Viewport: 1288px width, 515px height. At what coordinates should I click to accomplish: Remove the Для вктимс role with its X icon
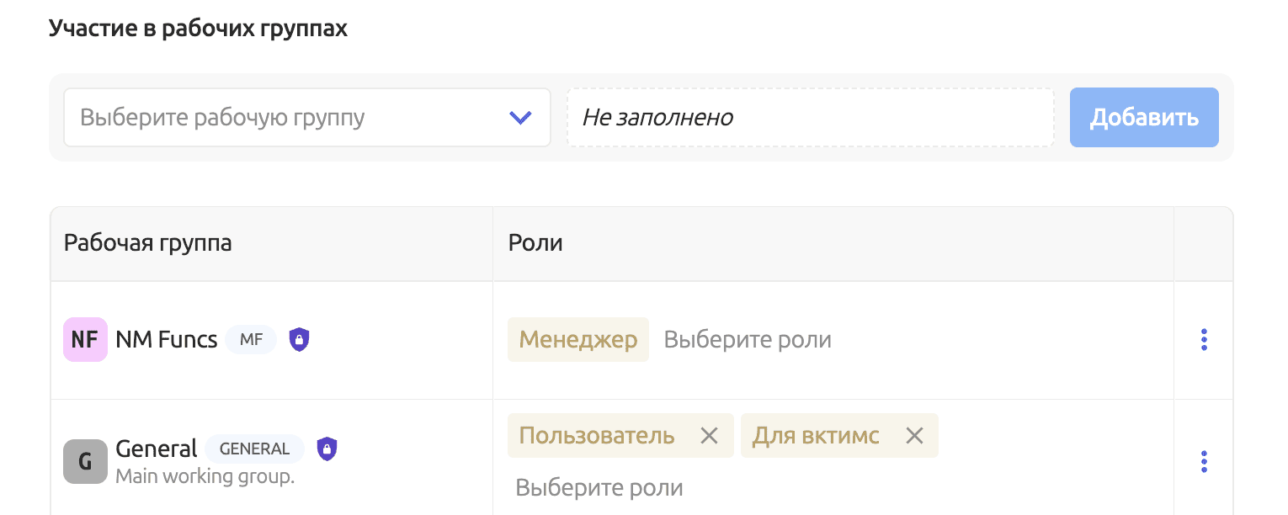click(x=914, y=435)
